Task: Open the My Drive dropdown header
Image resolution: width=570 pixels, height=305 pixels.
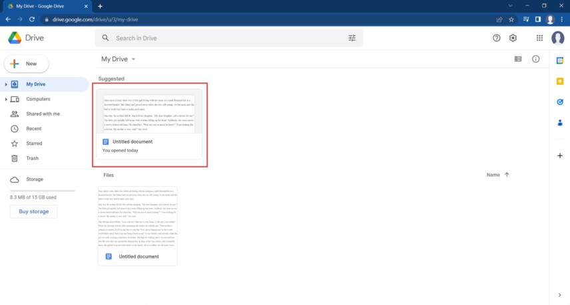Action: 118,59
